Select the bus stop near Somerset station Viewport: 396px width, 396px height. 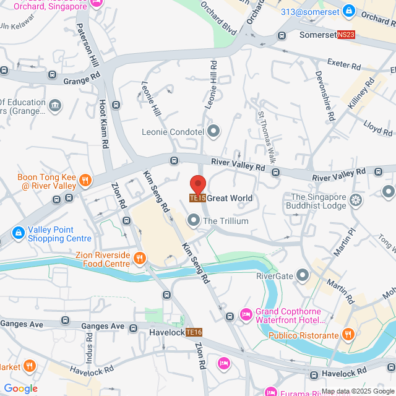coord(282,36)
